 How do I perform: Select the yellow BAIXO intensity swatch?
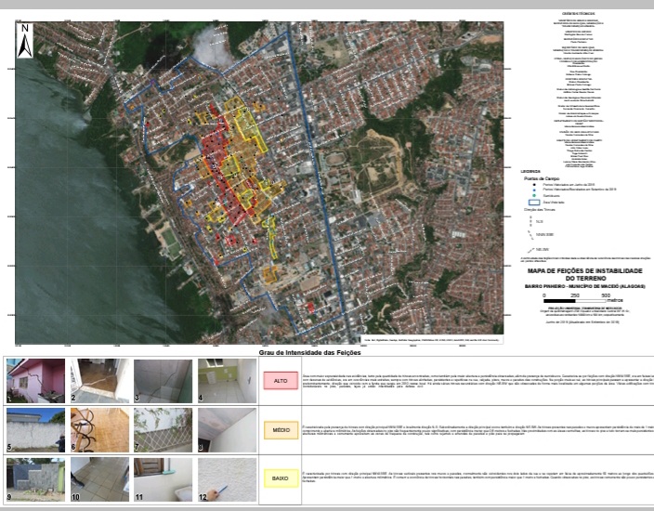click(x=277, y=479)
